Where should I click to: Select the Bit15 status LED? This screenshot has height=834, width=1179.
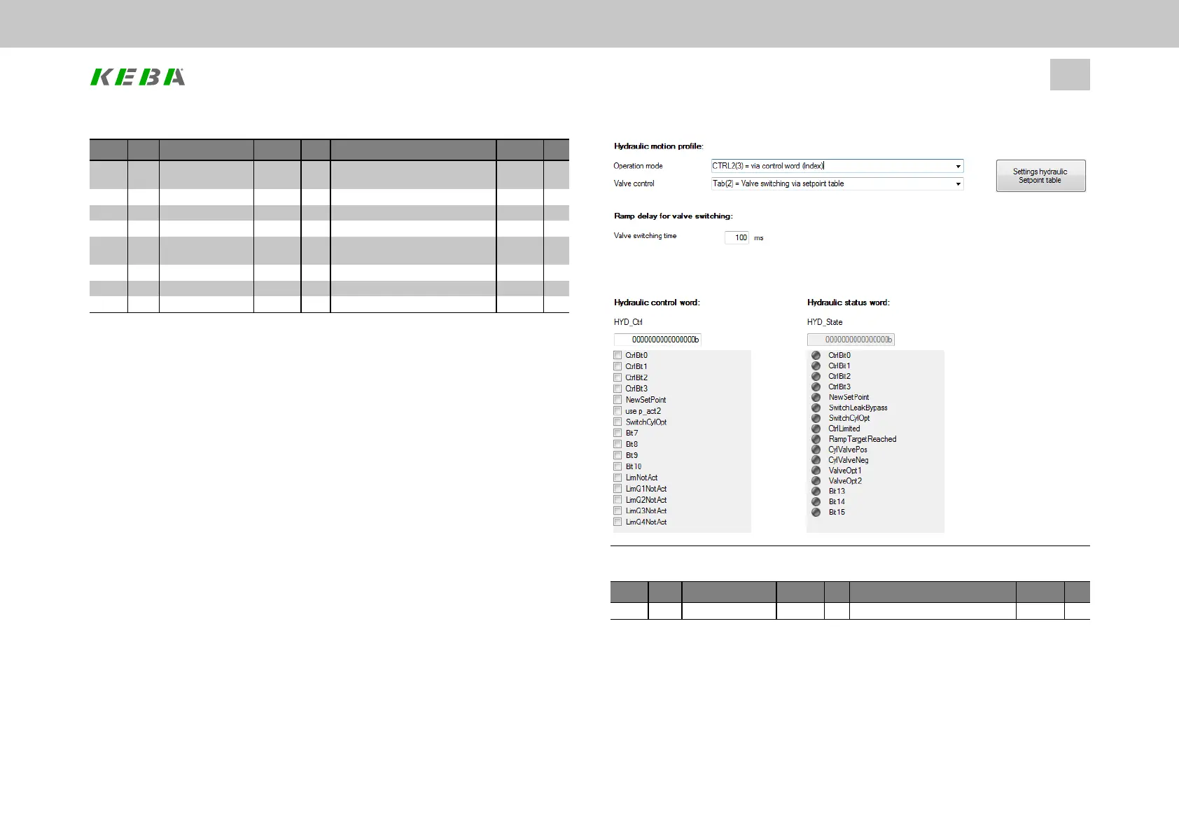coord(816,512)
